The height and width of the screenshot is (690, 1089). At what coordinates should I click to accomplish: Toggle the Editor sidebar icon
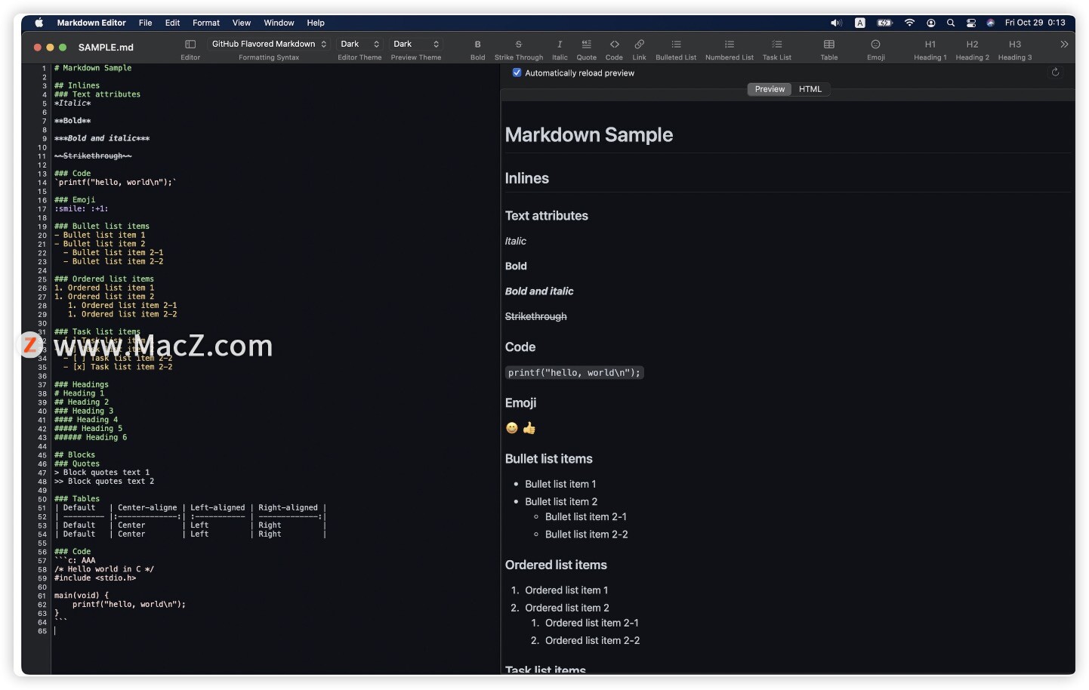click(x=190, y=45)
